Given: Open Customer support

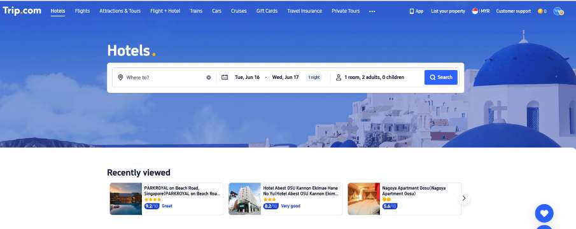Looking at the screenshot, I should [x=513, y=11].
